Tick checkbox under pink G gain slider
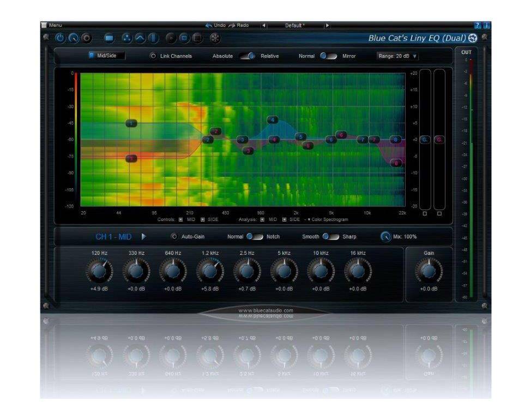 pos(439,213)
